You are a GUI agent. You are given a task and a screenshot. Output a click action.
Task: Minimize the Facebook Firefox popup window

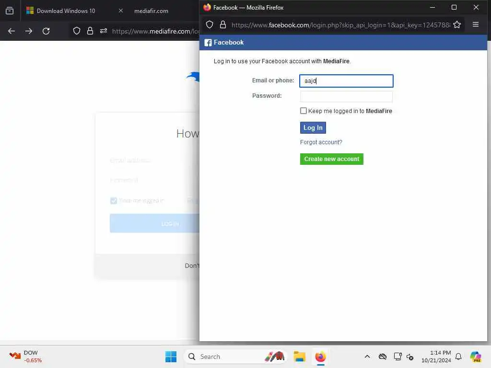(x=432, y=7)
